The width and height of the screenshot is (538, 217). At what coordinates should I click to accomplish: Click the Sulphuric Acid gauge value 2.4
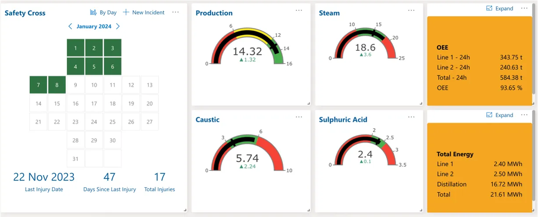(365, 154)
